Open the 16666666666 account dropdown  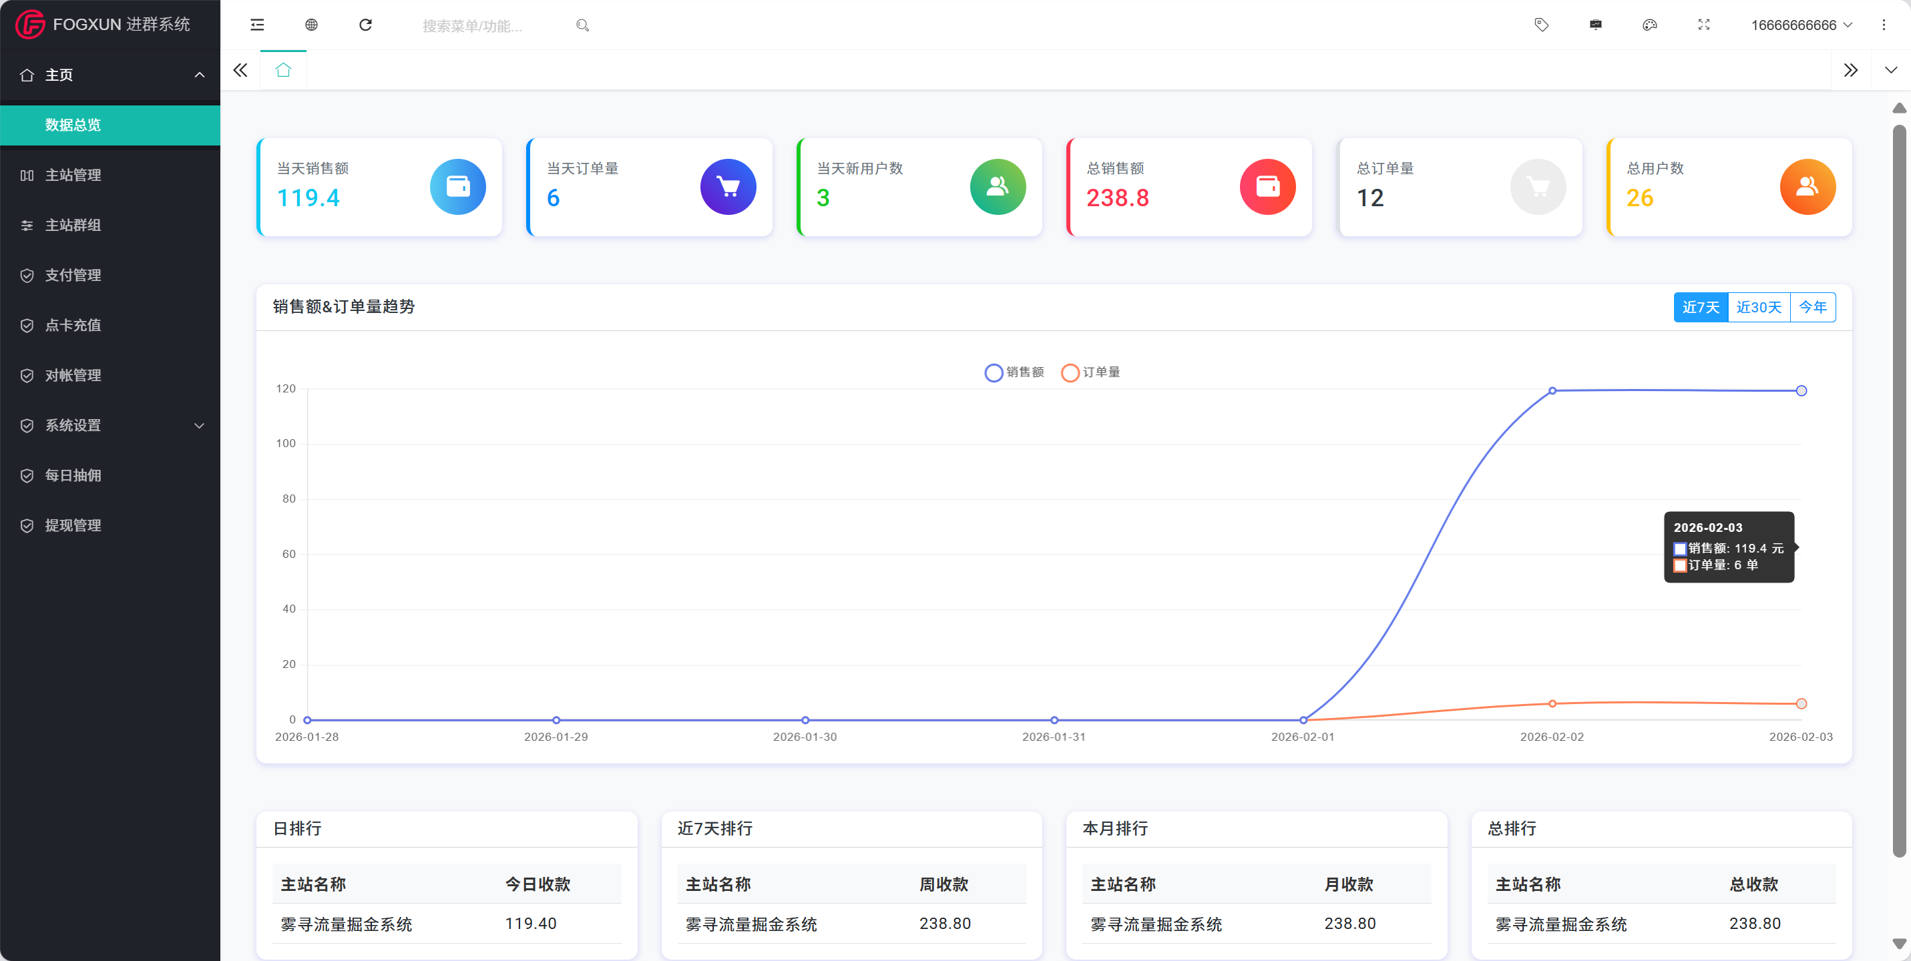pyautogui.click(x=1801, y=25)
